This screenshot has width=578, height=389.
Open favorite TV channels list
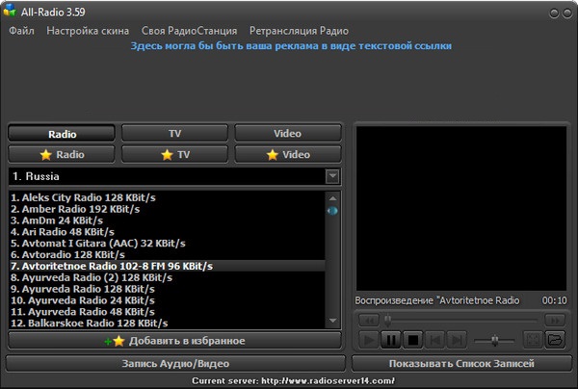click(x=174, y=154)
